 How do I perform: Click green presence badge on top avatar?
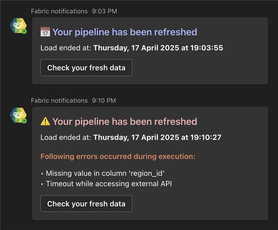click(x=24, y=32)
